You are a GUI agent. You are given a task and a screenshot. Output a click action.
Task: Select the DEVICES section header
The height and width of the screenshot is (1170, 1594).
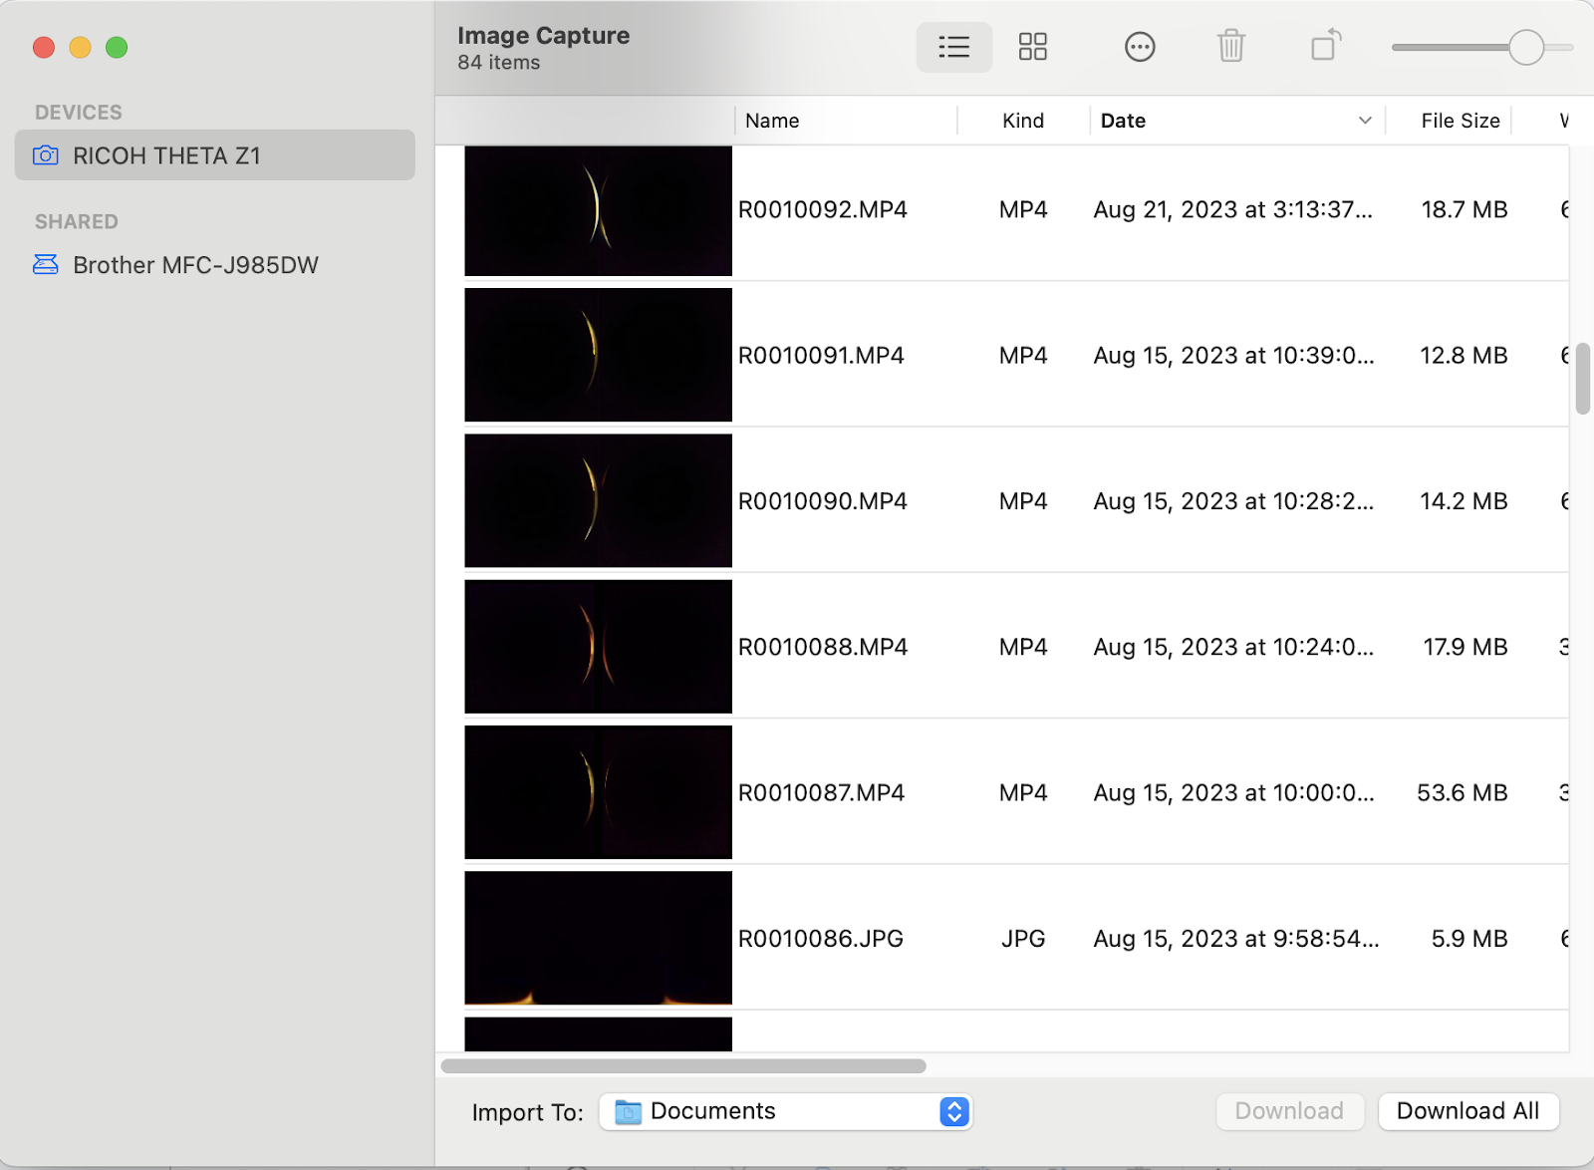[x=78, y=112]
